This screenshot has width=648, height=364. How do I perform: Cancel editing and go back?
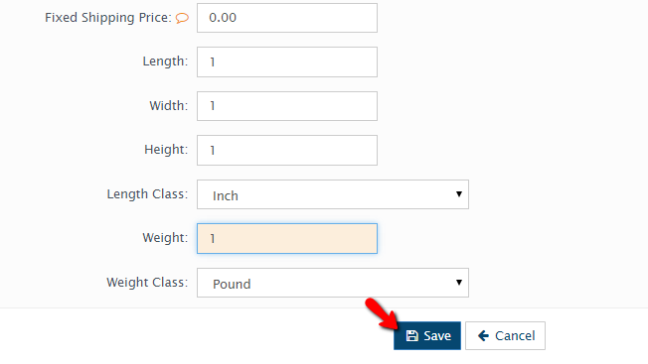click(x=506, y=336)
